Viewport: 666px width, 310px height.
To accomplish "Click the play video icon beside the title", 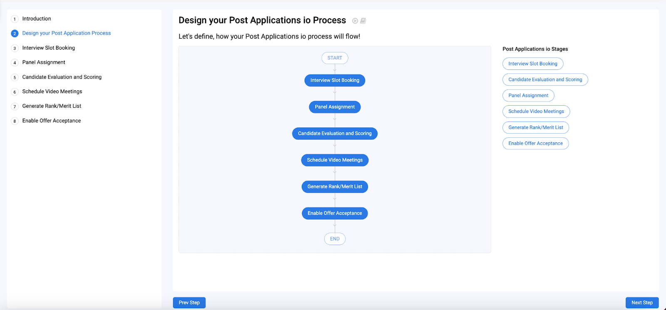I will [355, 21].
